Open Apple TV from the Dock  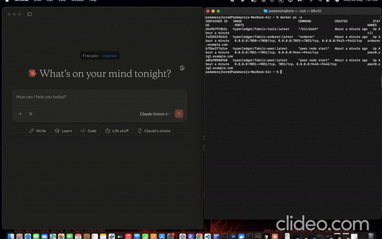(x=120, y=236)
